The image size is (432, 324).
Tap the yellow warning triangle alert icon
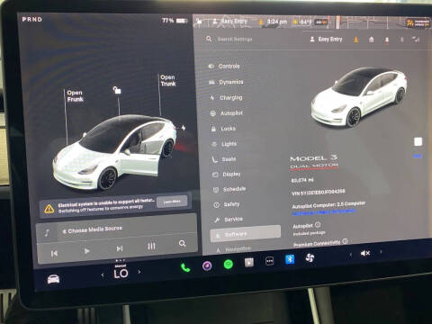[x=49, y=209]
